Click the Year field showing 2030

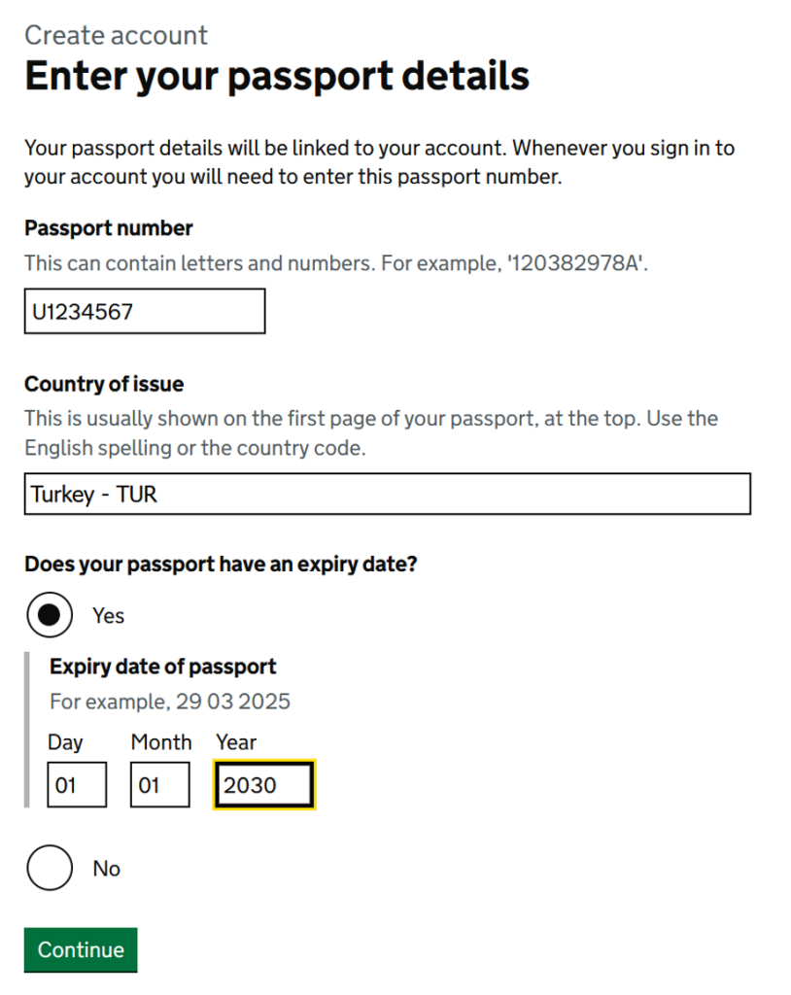(264, 785)
